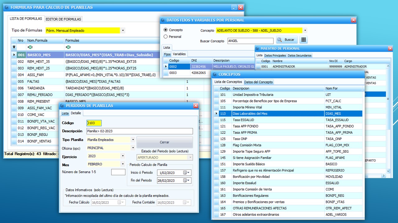
Task: Click the Buscar Concepto text field
Action: tap(250, 41)
